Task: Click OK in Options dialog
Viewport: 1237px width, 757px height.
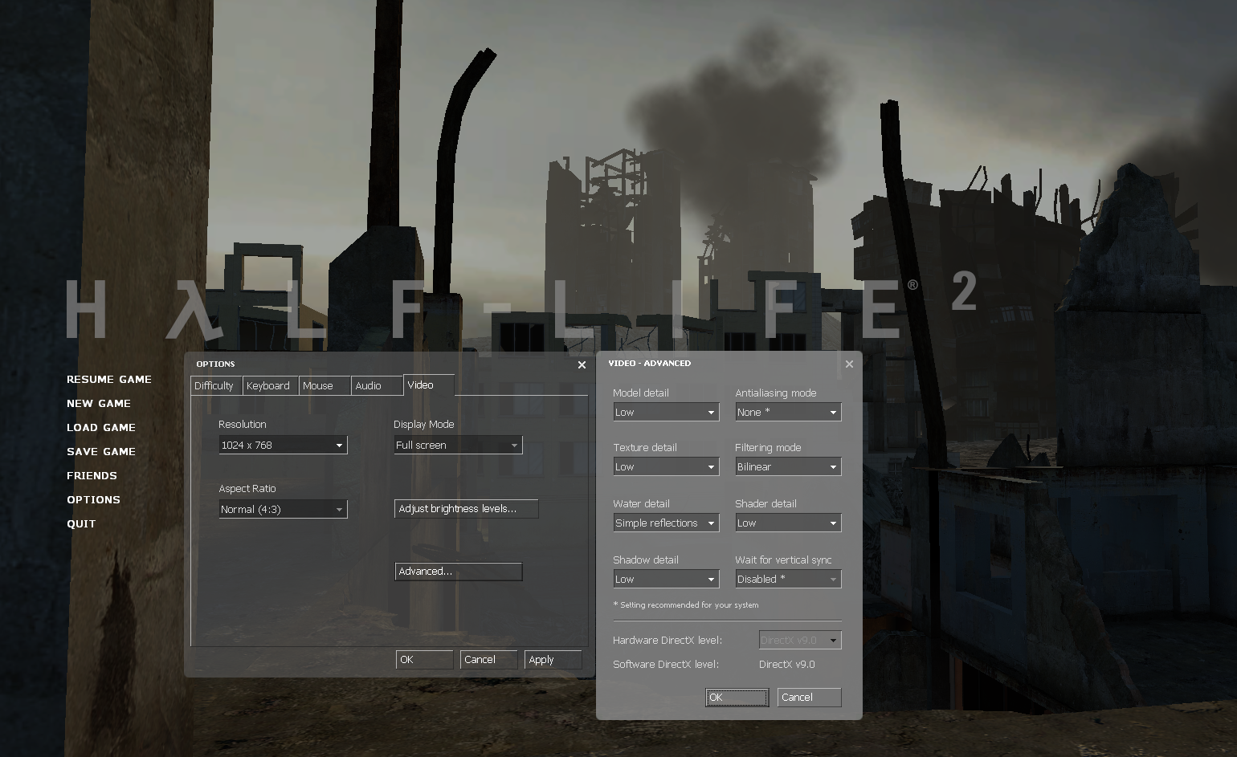Action: pyautogui.click(x=424, y=659)
